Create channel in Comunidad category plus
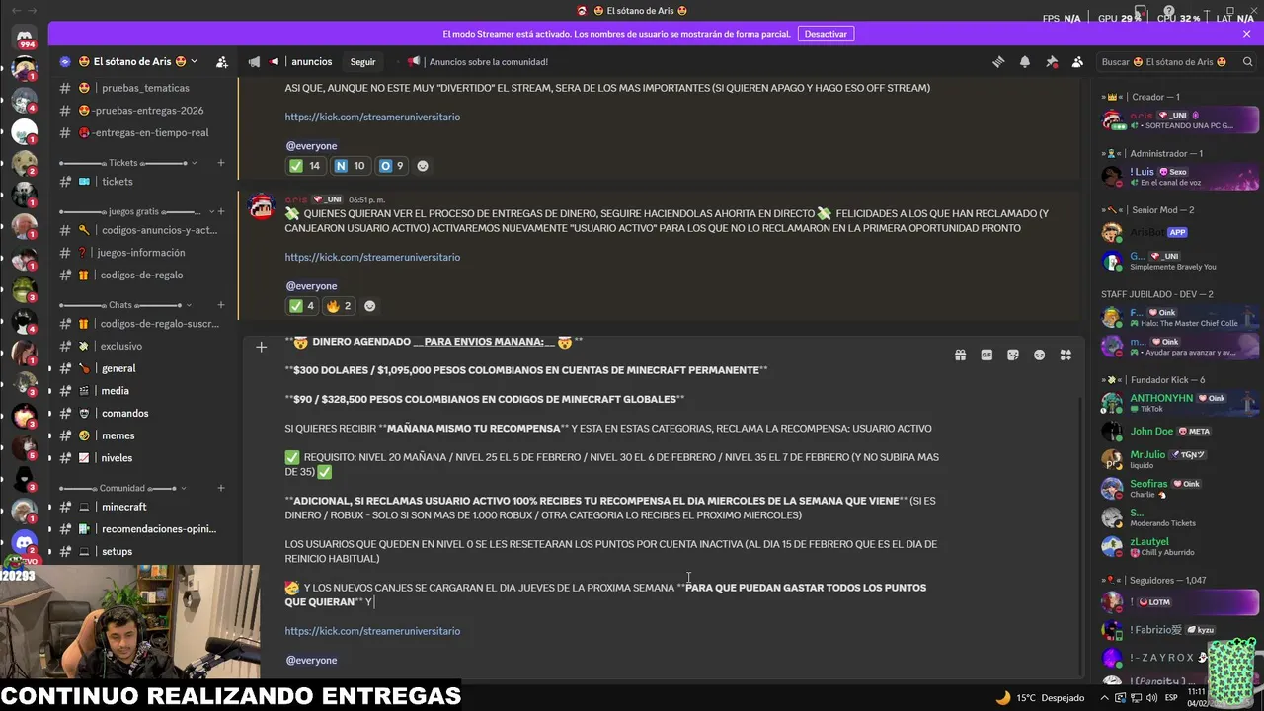The image size is (1264, 711). click(221, 488)
